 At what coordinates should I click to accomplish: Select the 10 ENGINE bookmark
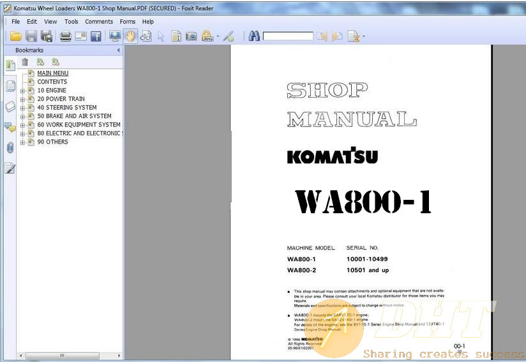[52, 90]
